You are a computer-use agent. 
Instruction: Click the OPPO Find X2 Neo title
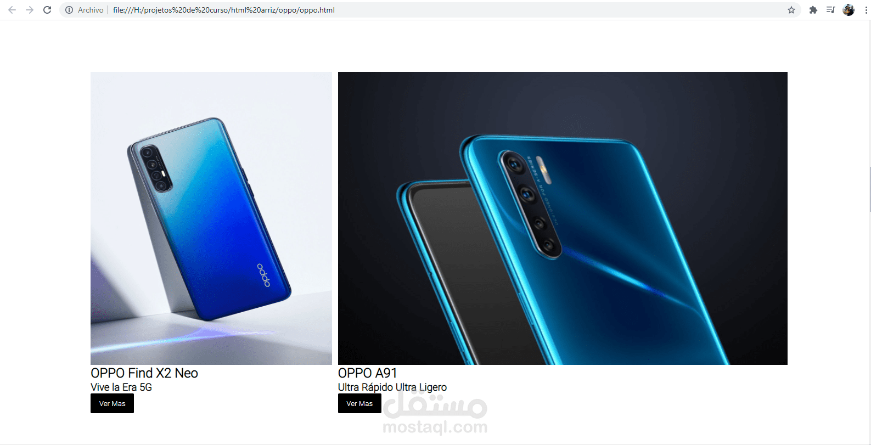[x=144, y=373]
